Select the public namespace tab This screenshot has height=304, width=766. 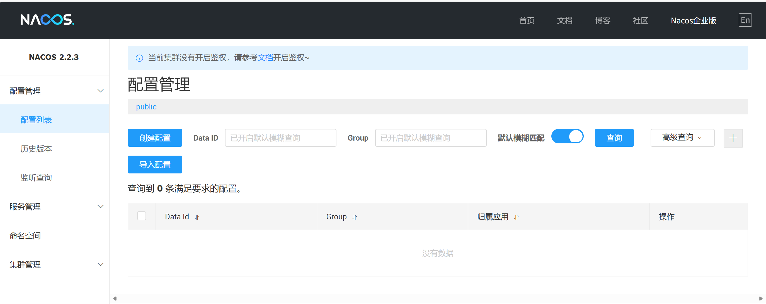146,107
